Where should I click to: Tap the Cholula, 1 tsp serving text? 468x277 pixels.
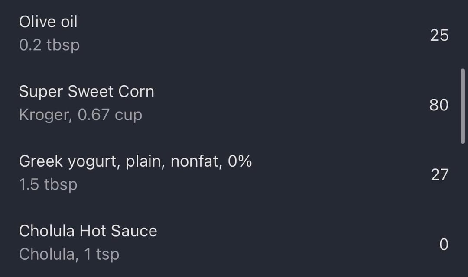[69, 254]
